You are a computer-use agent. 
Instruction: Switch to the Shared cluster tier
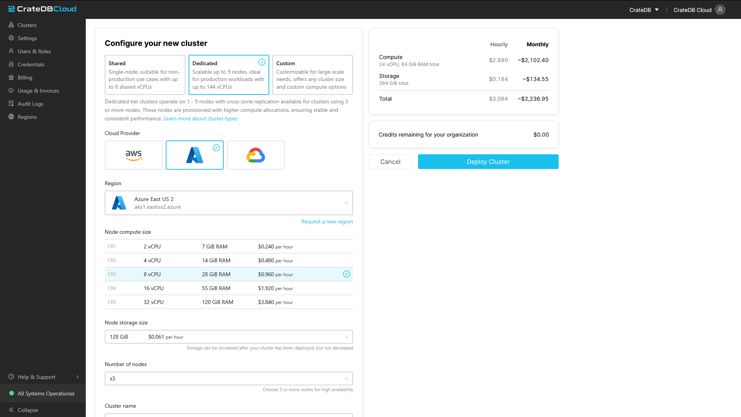click(x=145, y=75)
